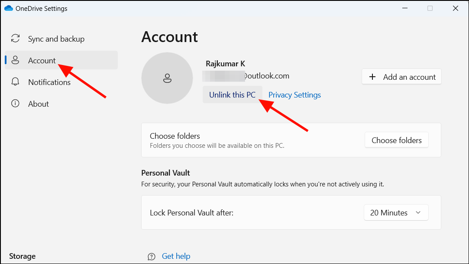Expand the 20 Minutes selection chevron

pyautogui.click(x=418, y=212)
